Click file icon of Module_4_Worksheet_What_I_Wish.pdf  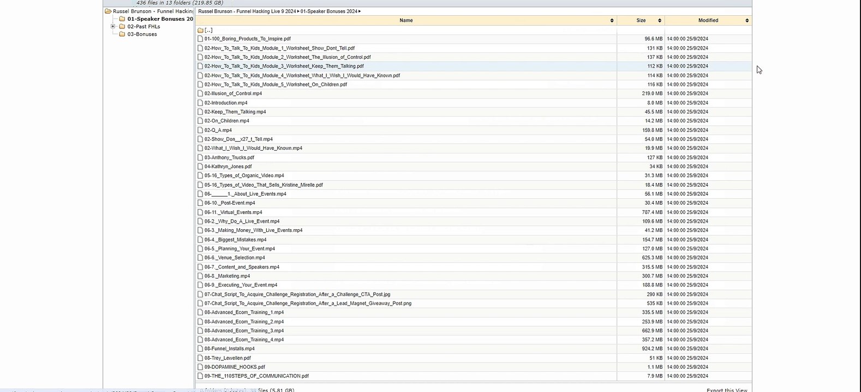click(200, 75)
